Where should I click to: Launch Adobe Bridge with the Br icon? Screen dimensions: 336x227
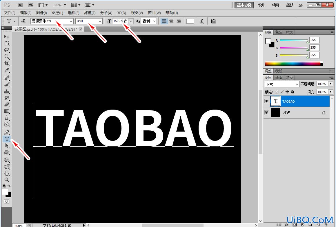coord(20,5)
